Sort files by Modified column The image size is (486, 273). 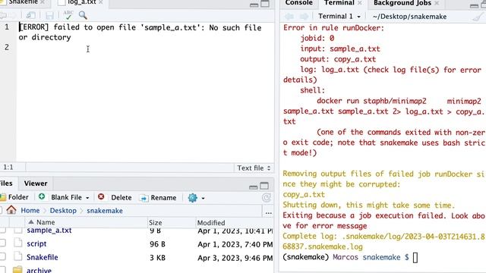tap(211, 222)
